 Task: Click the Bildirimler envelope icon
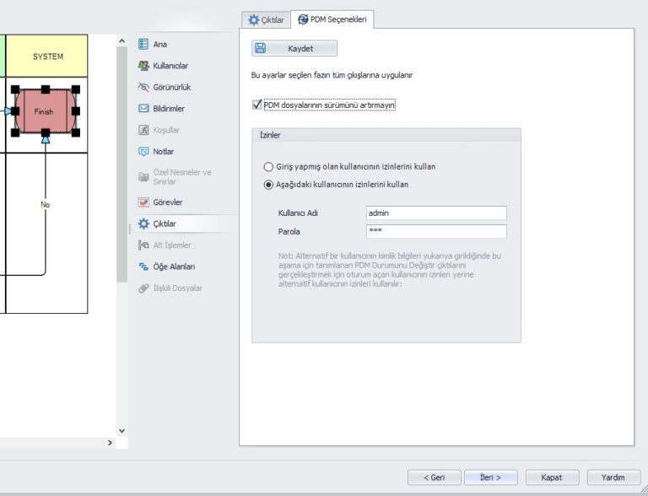point(143,108)
